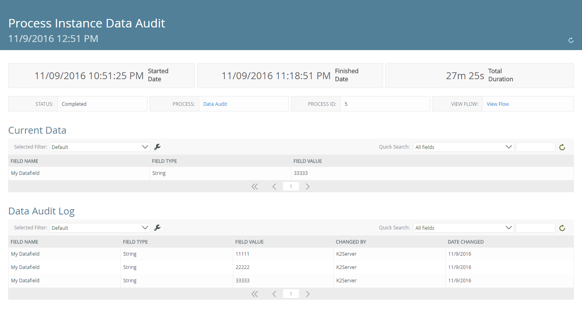Image resolution: width=582 pixels, height=311 pixels.
Task: Go to first page of Current Data
Action: point(255,187)
